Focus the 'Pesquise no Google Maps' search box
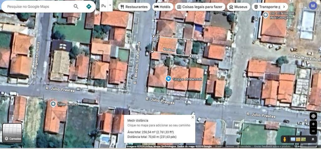321x149 pixels. (x=39, y=7)
